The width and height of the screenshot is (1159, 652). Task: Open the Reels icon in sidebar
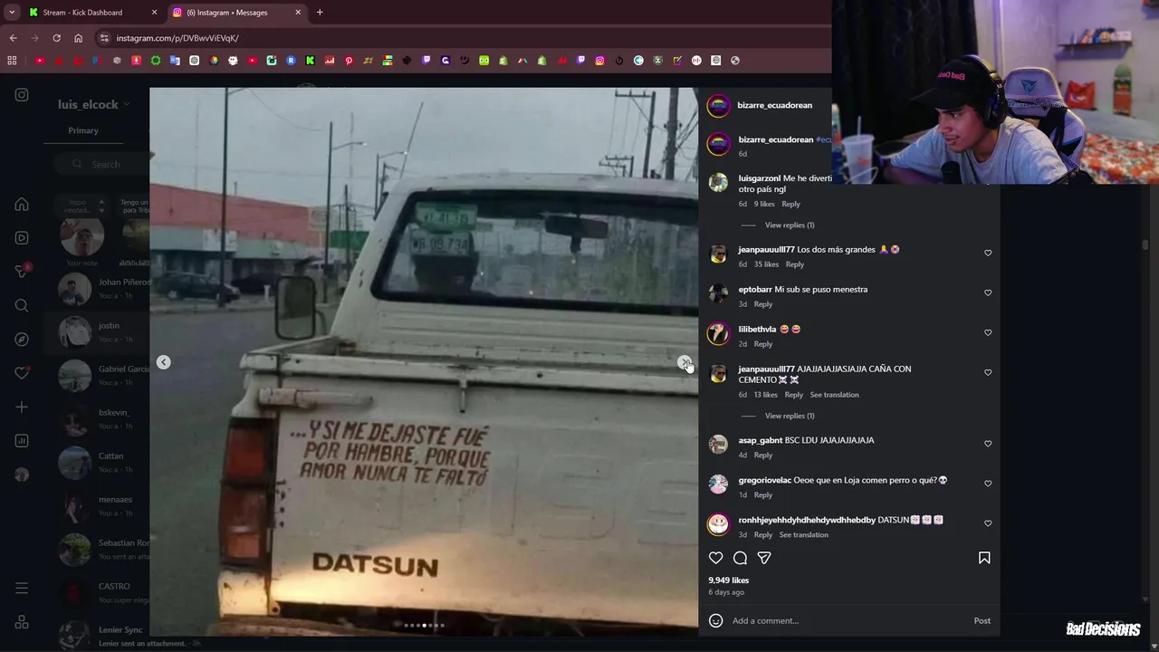(22, 238)
